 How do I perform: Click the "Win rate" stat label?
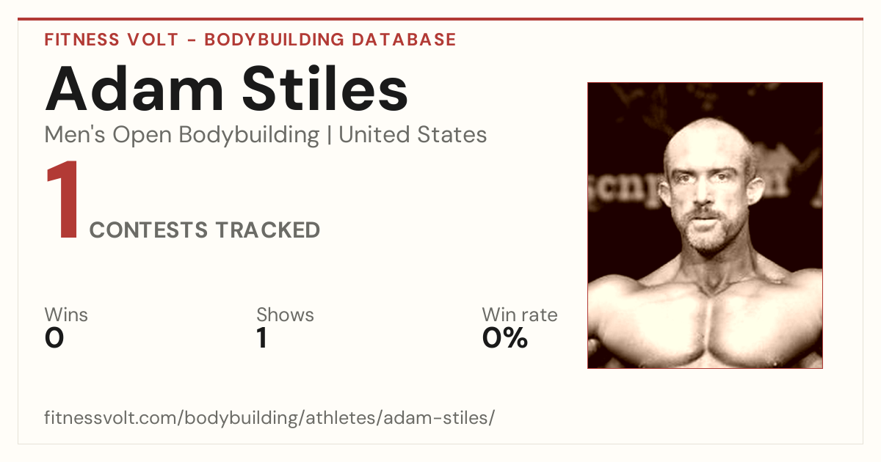pyautogui.click(x=520, y=315)
